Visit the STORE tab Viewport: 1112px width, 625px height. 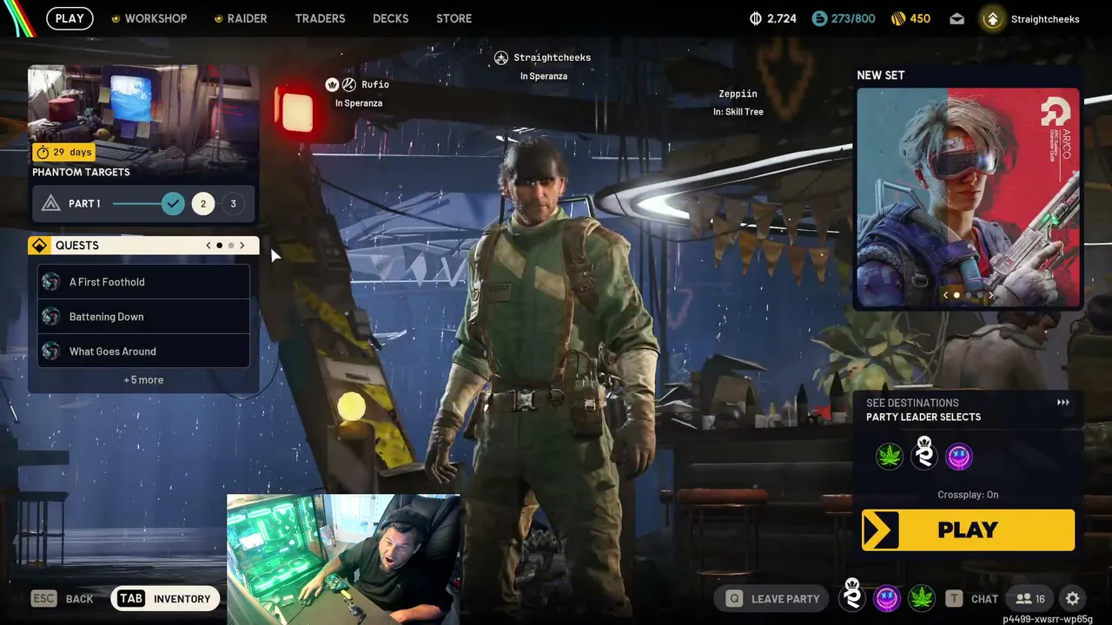[453, 18]
